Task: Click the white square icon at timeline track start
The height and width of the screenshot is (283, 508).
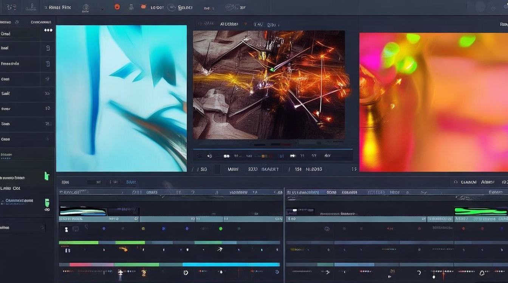Action: pos(67,229)
